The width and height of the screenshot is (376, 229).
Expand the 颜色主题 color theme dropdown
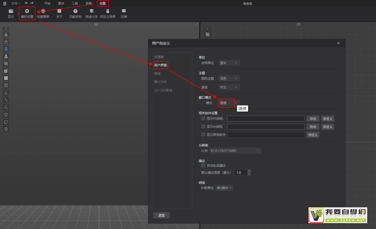(x=229, y=78)
